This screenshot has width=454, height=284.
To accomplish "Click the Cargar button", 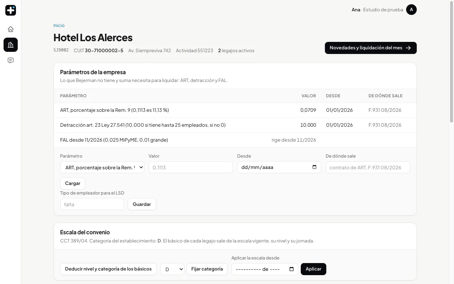I will coord(73,184).
